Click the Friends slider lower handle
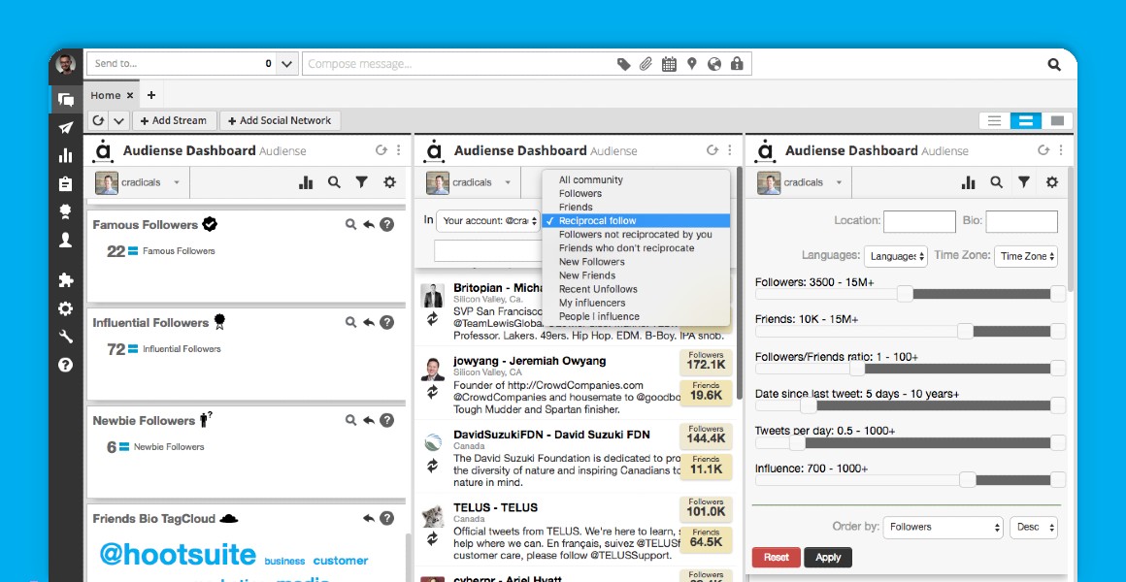This screenshot has width=1126, height=582. [x=965, y=331]
